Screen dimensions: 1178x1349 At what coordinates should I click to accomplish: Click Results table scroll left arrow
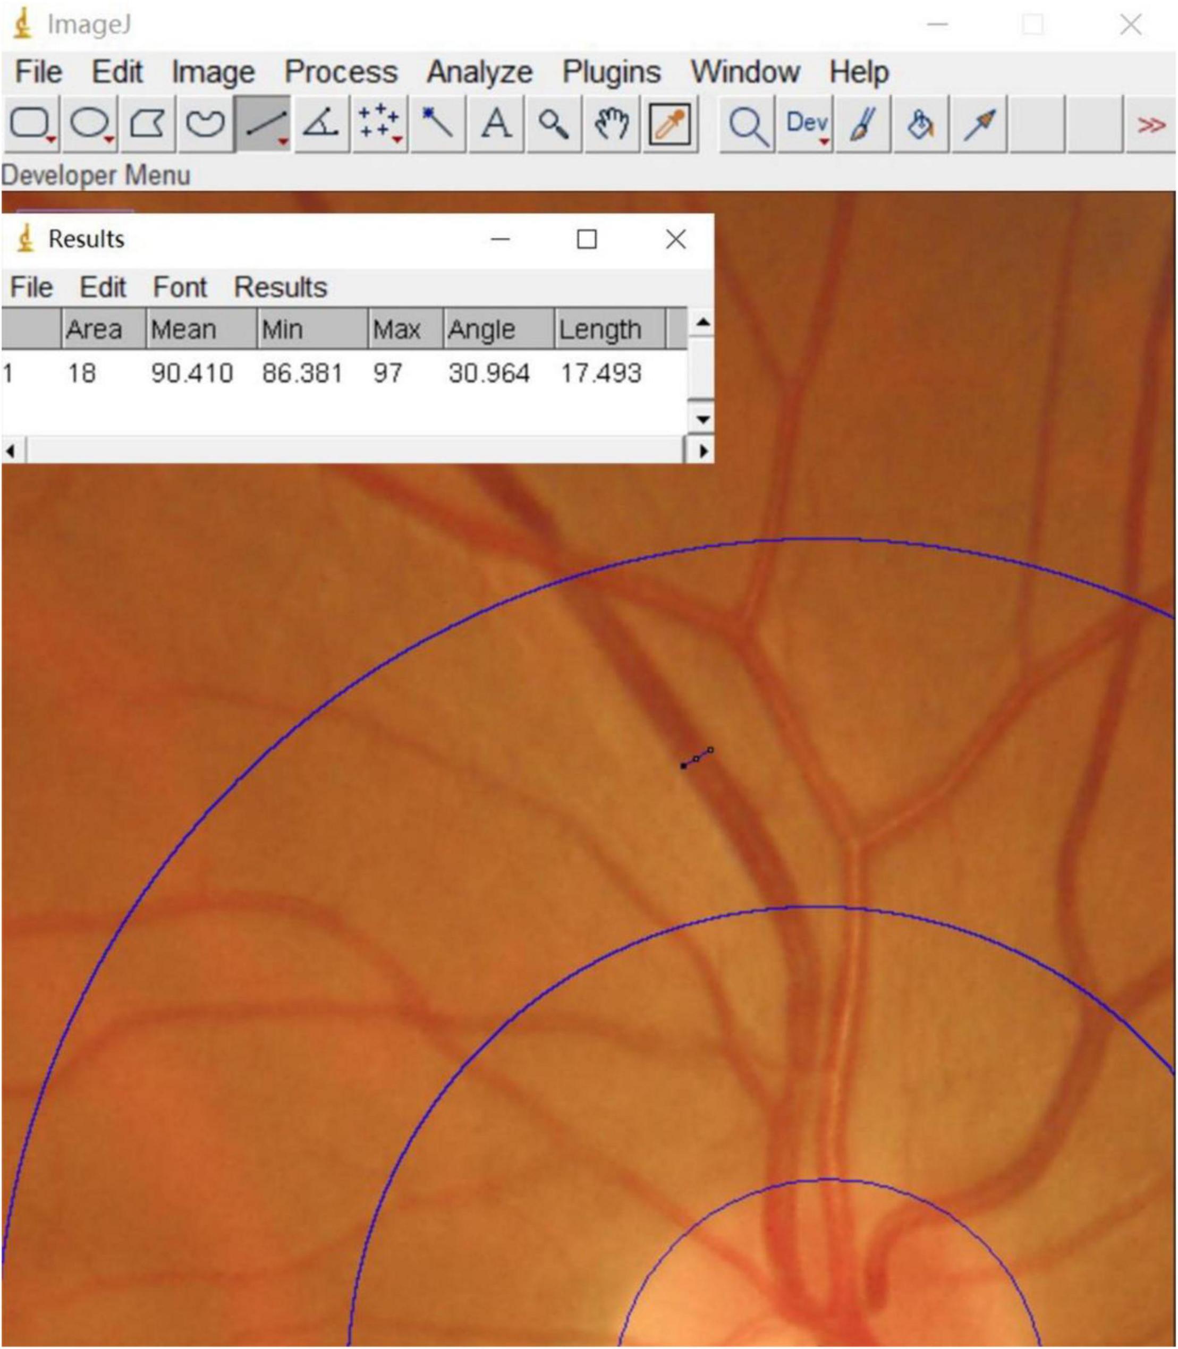coord(11,451)
